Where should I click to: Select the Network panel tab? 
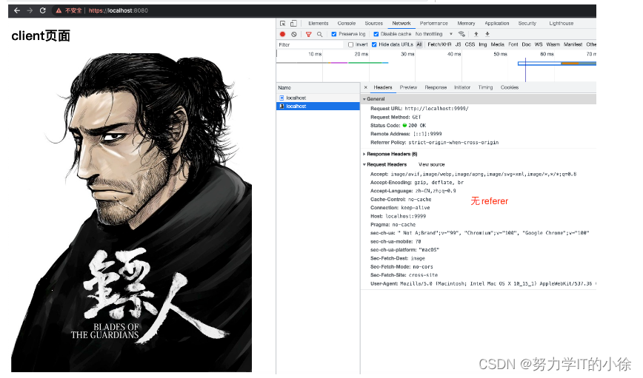click(401, 24)
